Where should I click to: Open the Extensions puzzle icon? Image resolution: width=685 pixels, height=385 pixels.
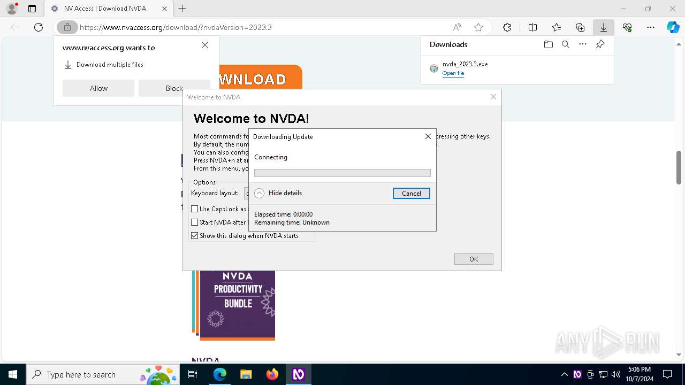click(507, 27)
